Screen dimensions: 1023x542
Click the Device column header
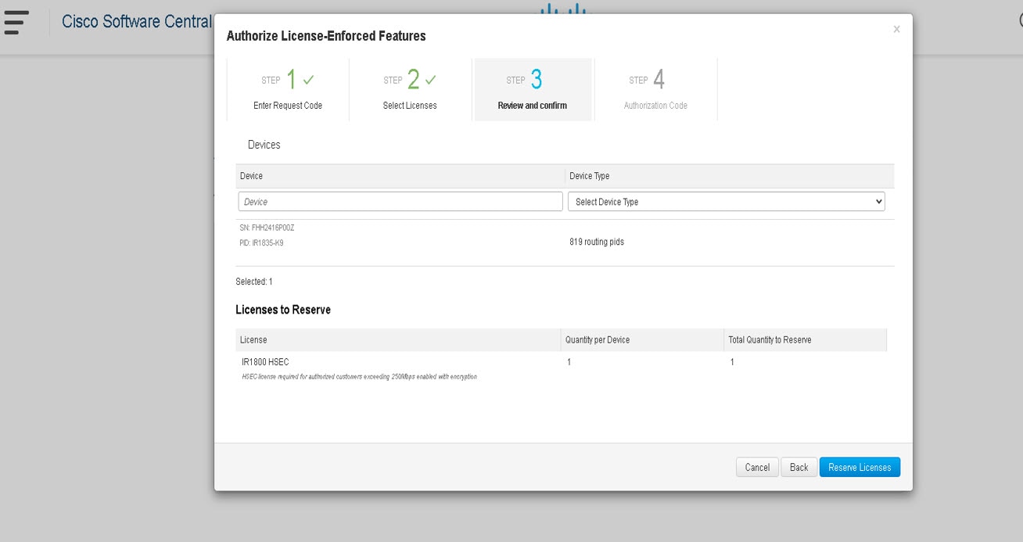tap(252, 176)
